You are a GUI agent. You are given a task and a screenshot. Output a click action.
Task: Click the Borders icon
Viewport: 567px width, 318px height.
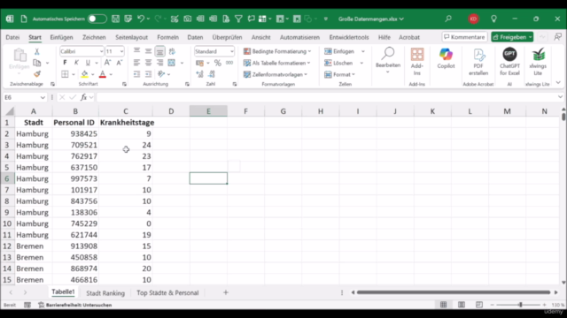click(x=65, y=74)
